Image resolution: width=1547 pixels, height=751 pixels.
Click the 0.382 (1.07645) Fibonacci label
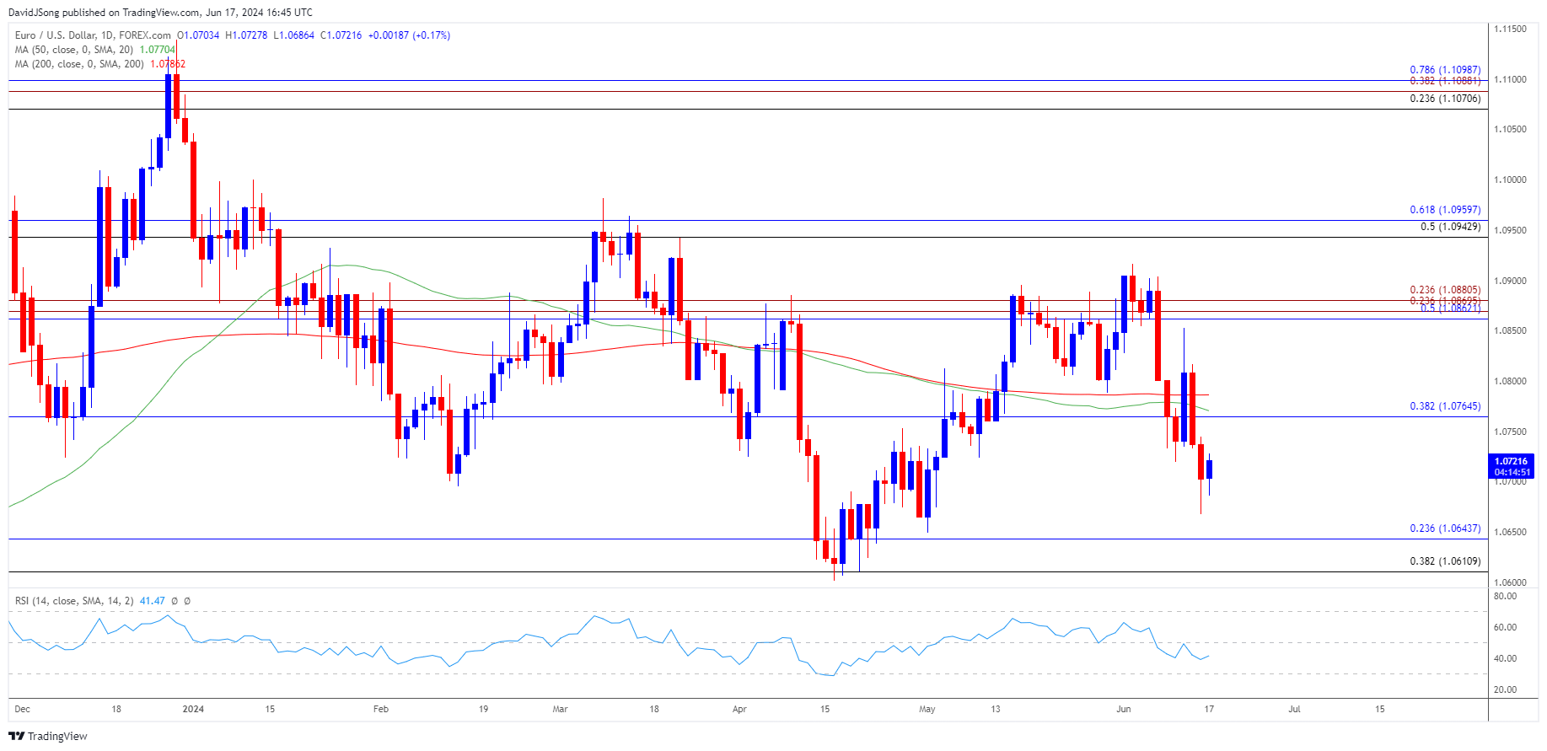point(1445,406)
